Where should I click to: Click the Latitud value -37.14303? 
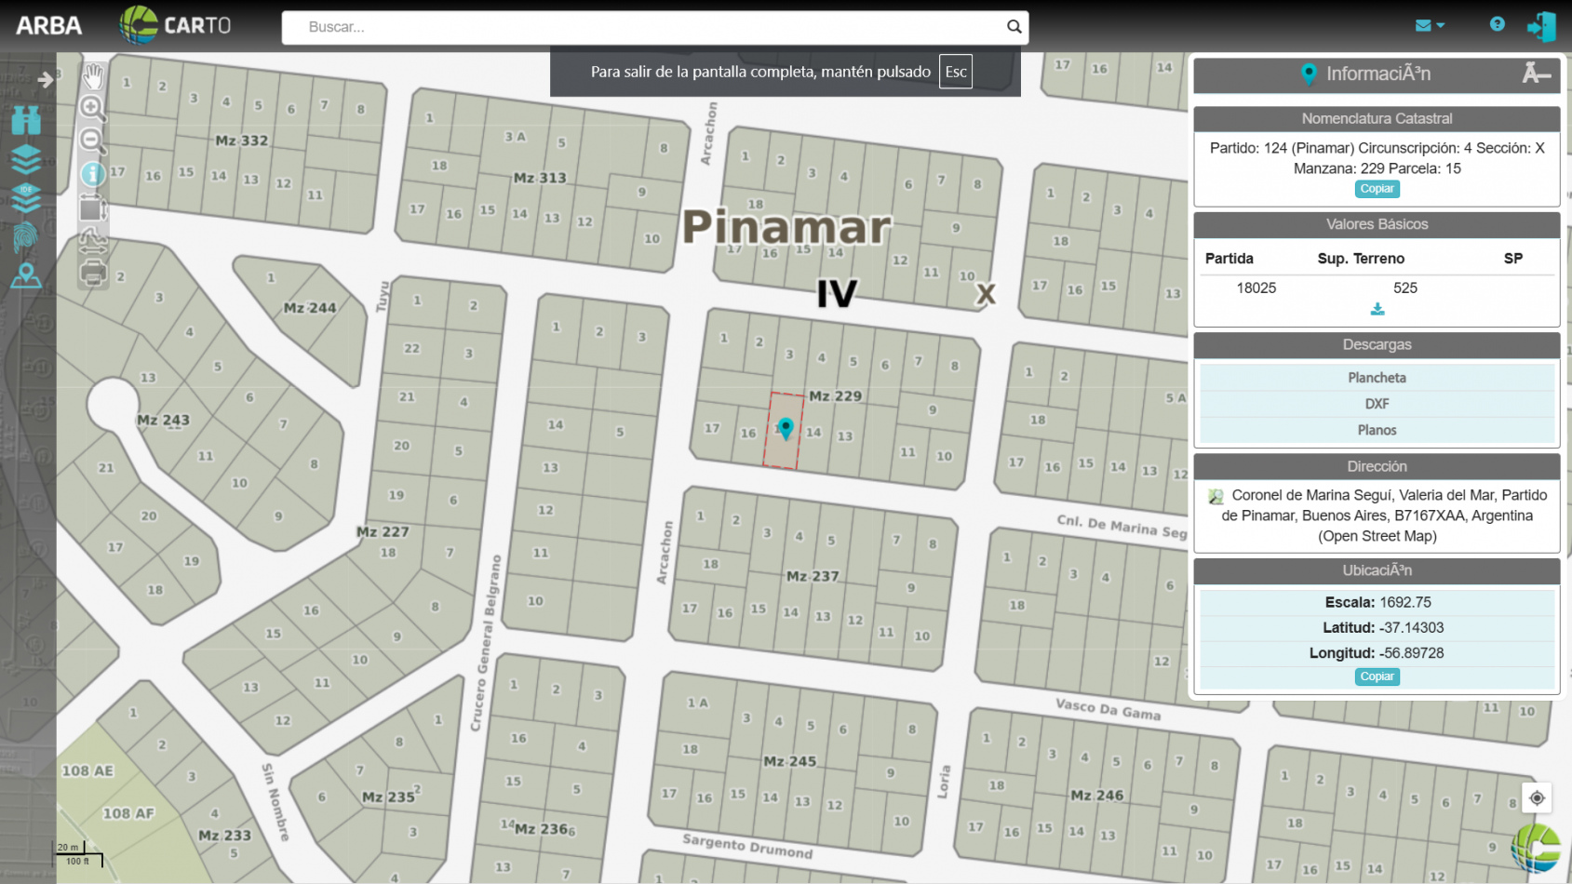click(x=1411, y=628)
